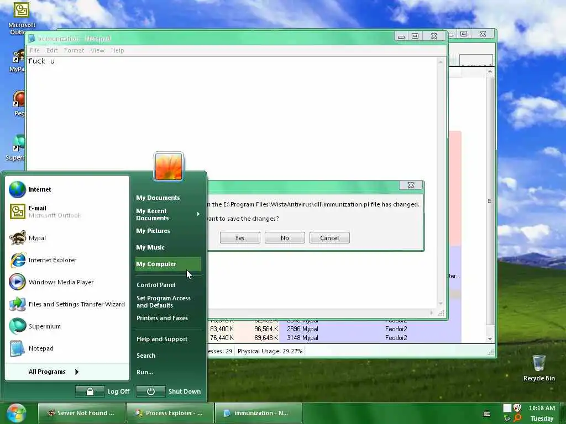Click Physical Usage: 29.27% status entry
The image size is (566, 424).
point(270,351)
